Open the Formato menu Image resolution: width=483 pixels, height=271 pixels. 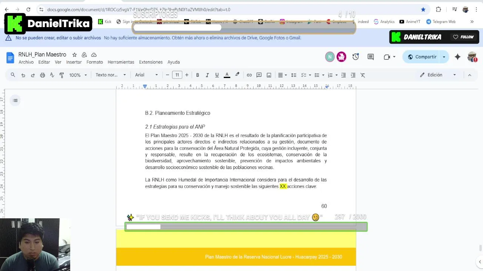95,62
